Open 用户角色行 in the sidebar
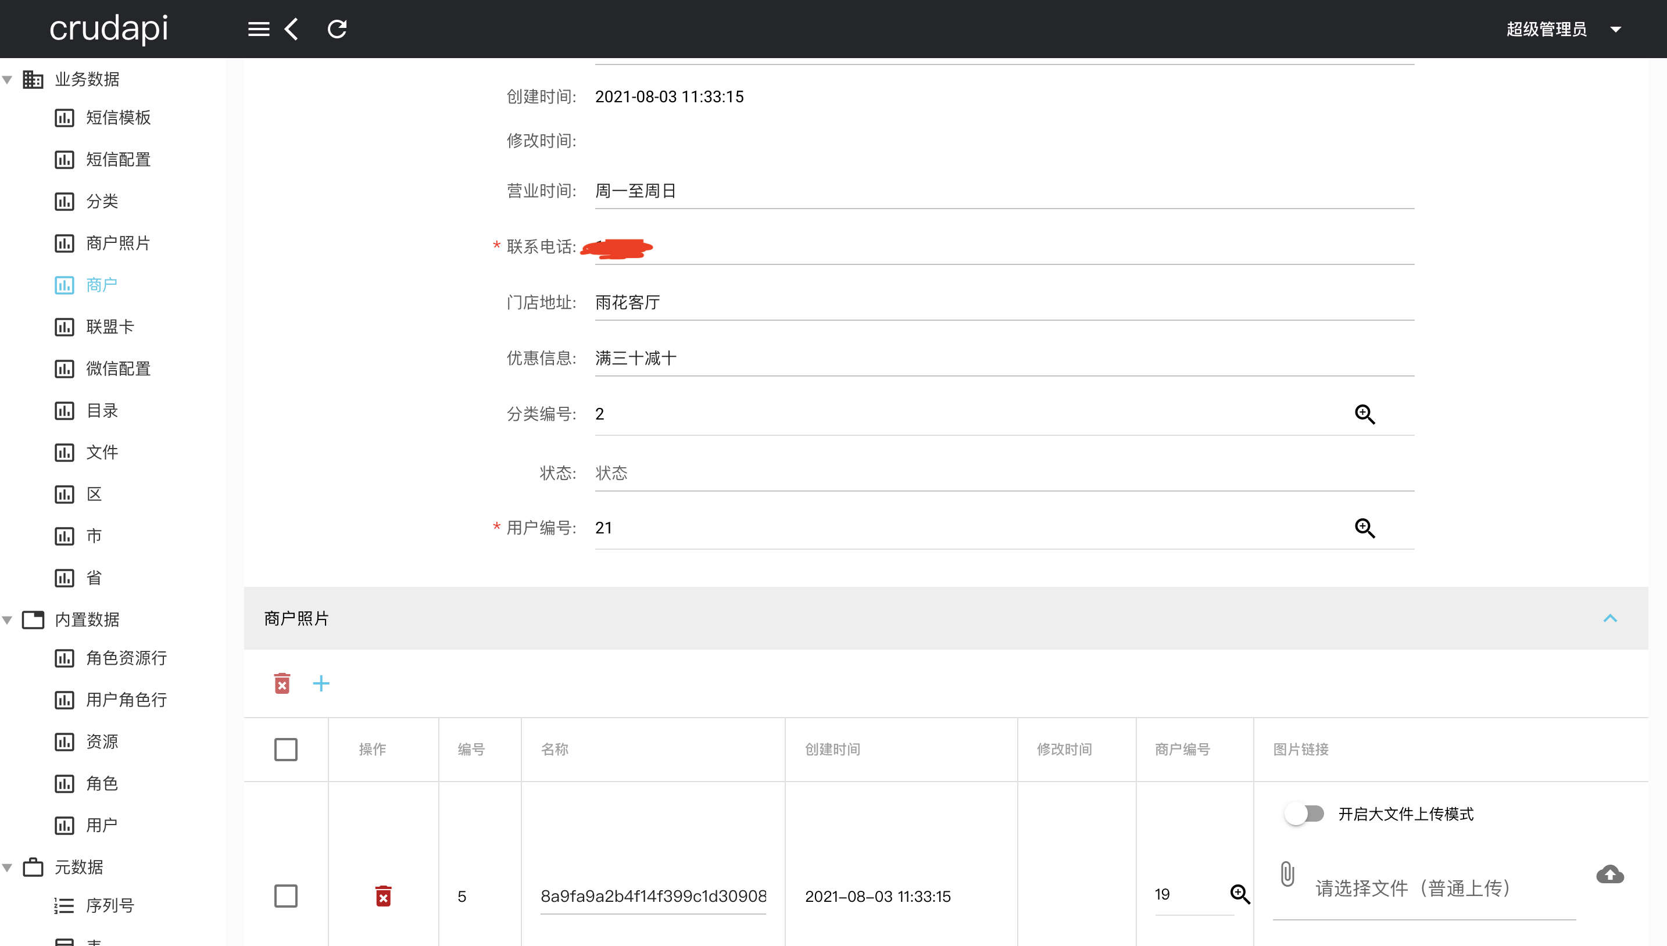This screenshot has height=946, width=1667. (126, 700)
